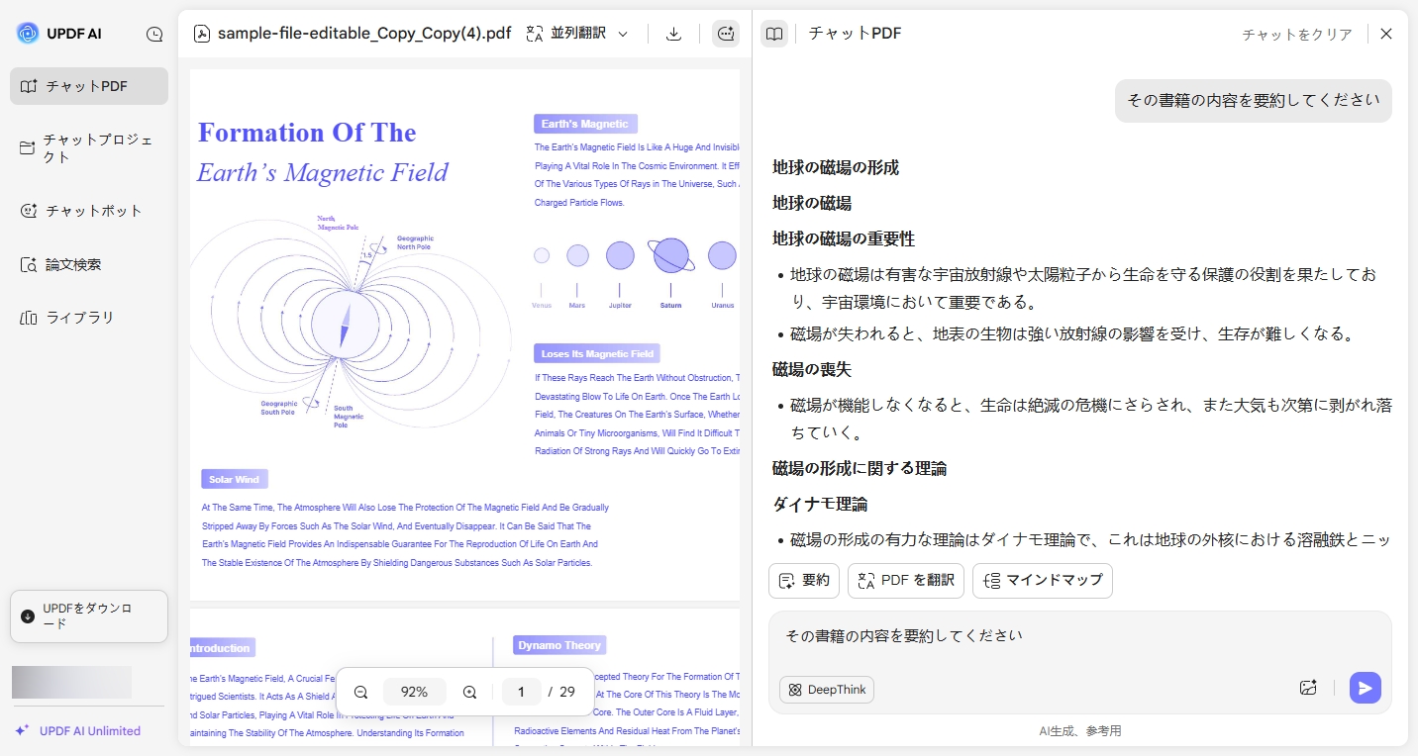
Task: Click the 並列翻訳 translate icon
Action: click(x=535, y=34)
